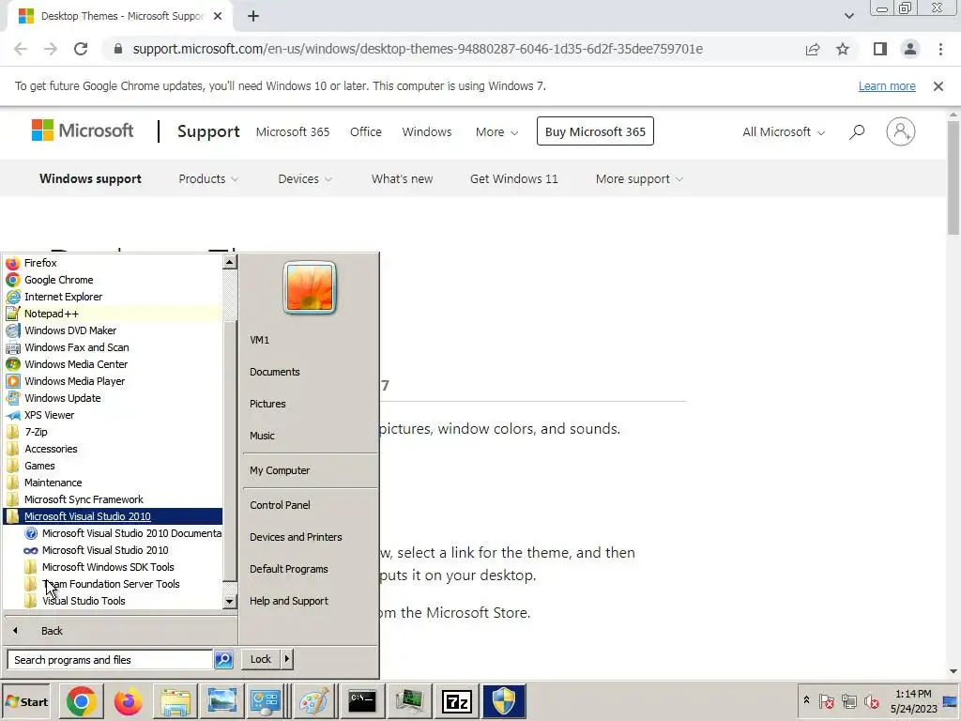Open the Chrome three-dot menu
This screenshot has height=721, width=961.
click(x=940, y=49)
